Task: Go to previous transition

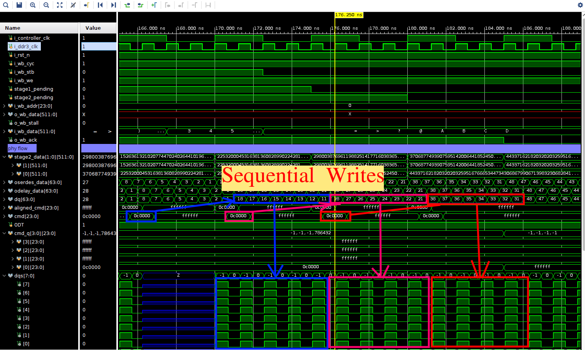Action: tap(127, 5)
